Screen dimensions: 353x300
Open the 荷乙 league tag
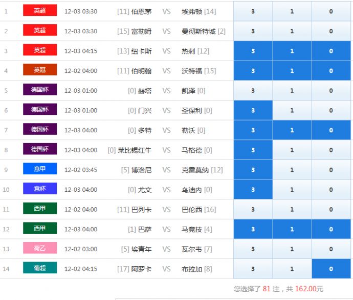pos(40,249)
